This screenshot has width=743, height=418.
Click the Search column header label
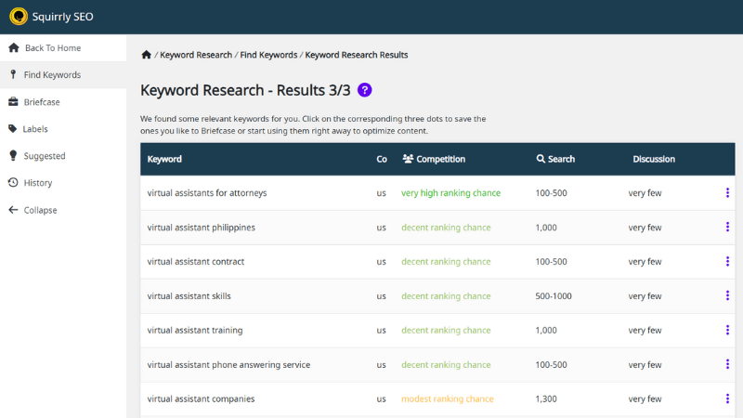(x=561, y=159)
